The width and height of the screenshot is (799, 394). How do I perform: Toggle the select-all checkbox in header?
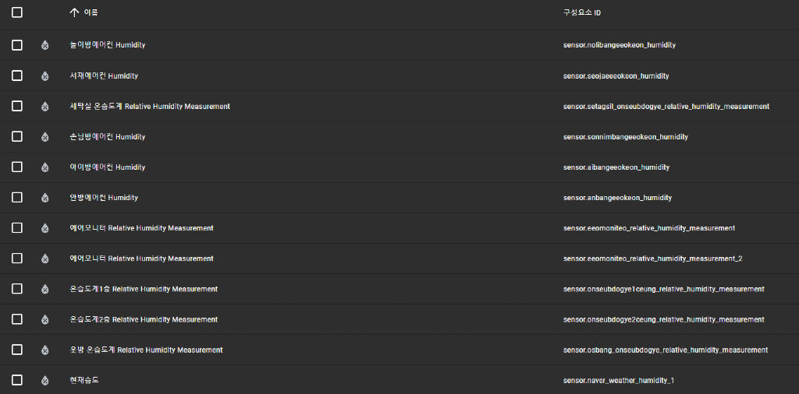point(17,12)
